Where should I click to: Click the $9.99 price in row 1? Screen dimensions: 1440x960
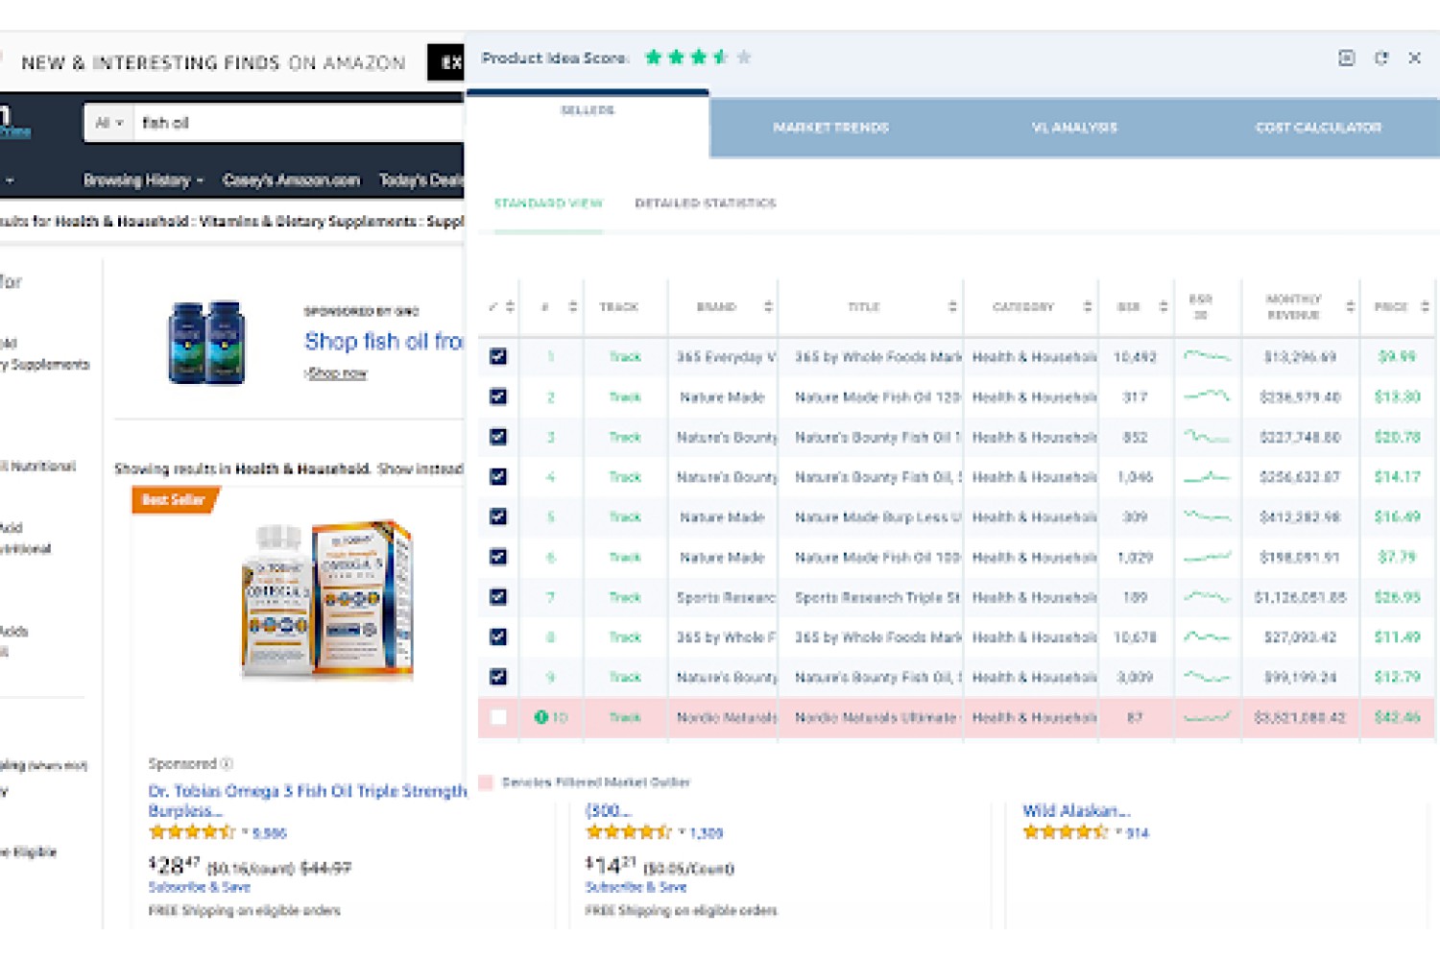coord(1397,356)
